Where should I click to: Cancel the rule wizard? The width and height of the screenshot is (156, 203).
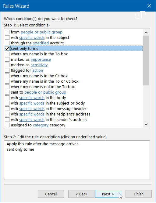[x=51, y=194]
